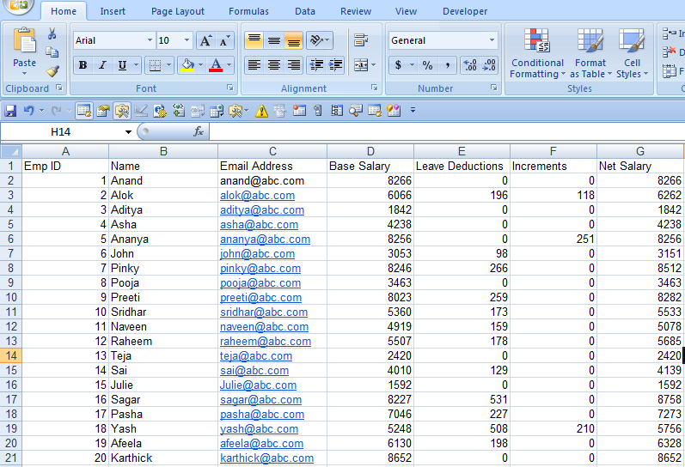Open the Name Box dropdown arrow
The height and width of the screenshot is (467, 685).
(x=129, y=131)
